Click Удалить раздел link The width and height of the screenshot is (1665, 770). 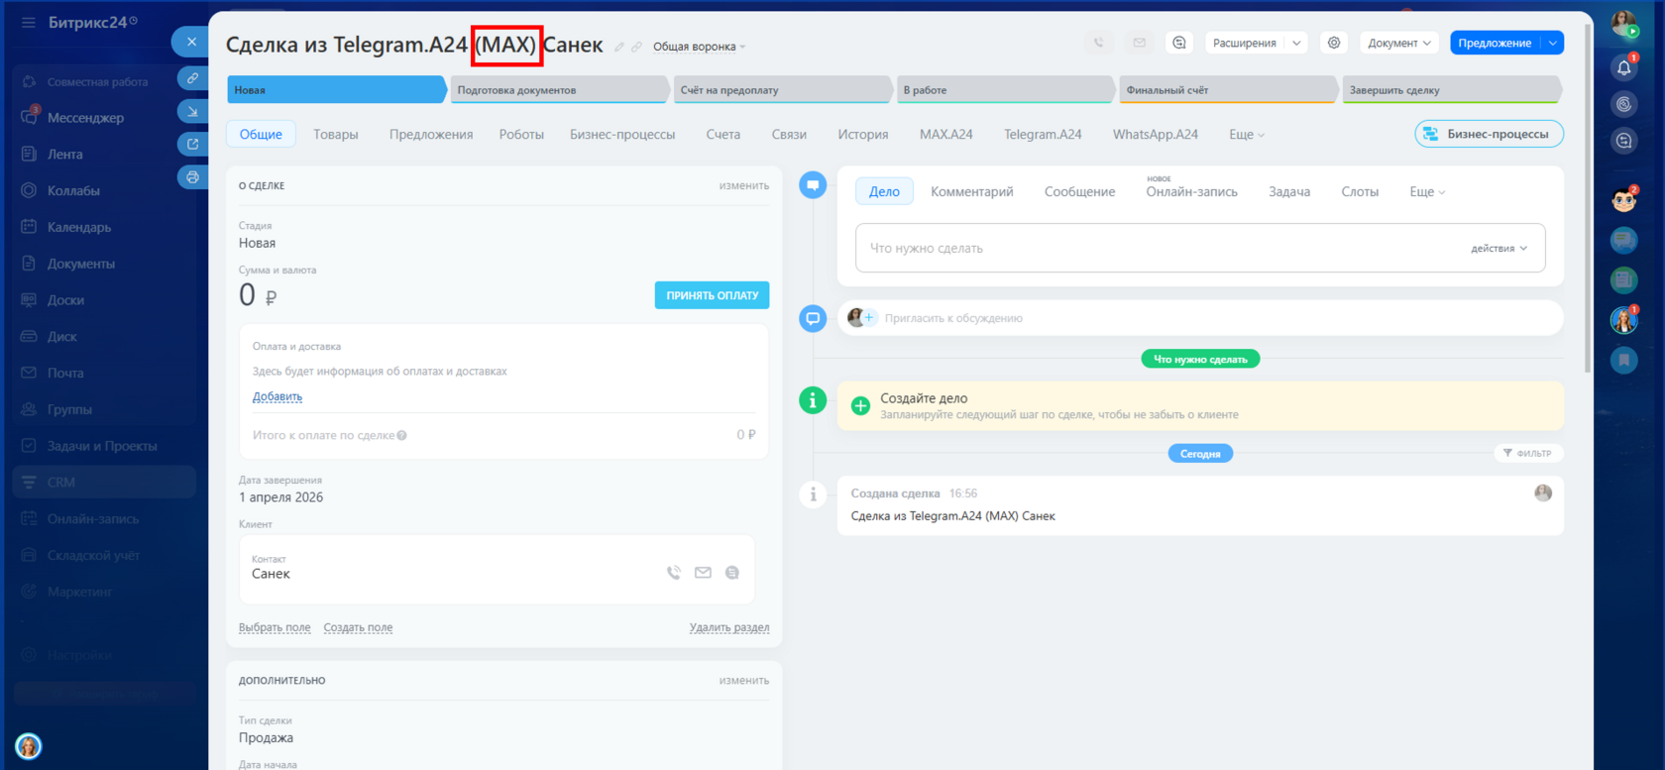pyautogui.click(x=729, y=627)
